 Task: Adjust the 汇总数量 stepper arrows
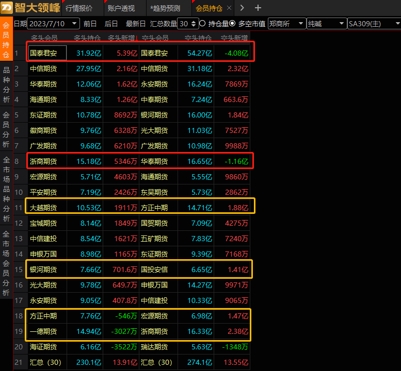click(194, 24)
